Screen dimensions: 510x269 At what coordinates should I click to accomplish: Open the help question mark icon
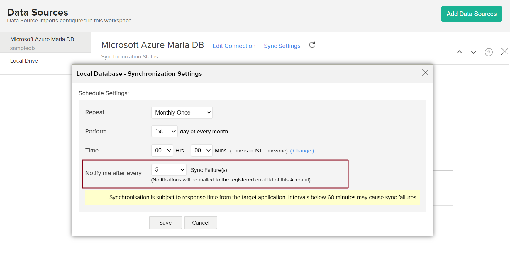pos(488,52)
